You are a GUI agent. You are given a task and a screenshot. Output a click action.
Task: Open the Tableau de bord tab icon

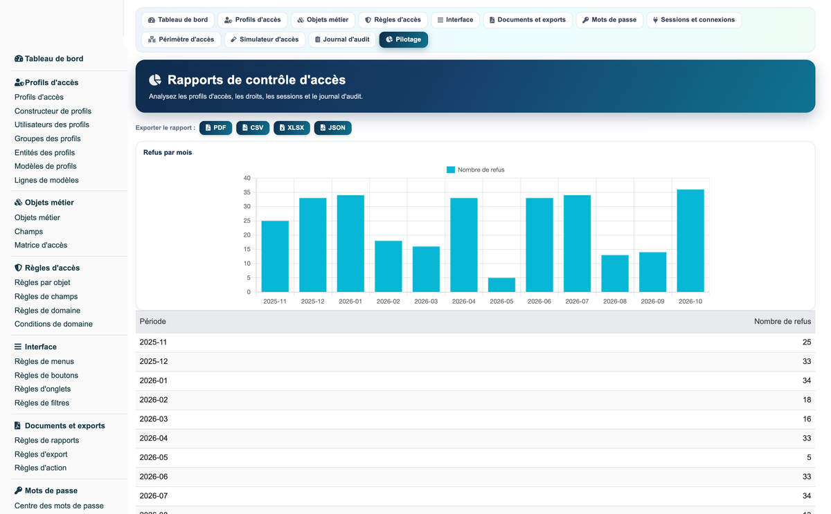pos(152,20)
